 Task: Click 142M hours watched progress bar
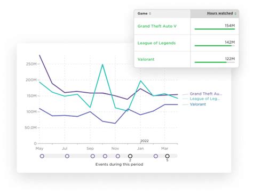coord(215,46)
